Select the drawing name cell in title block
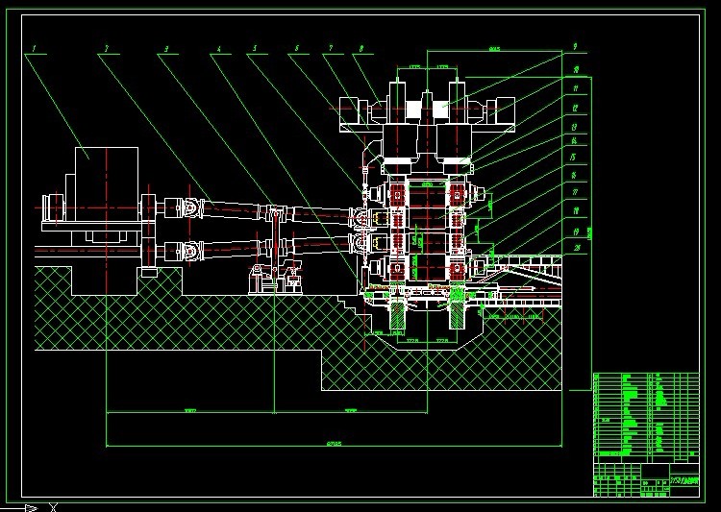 pos(684,480)
